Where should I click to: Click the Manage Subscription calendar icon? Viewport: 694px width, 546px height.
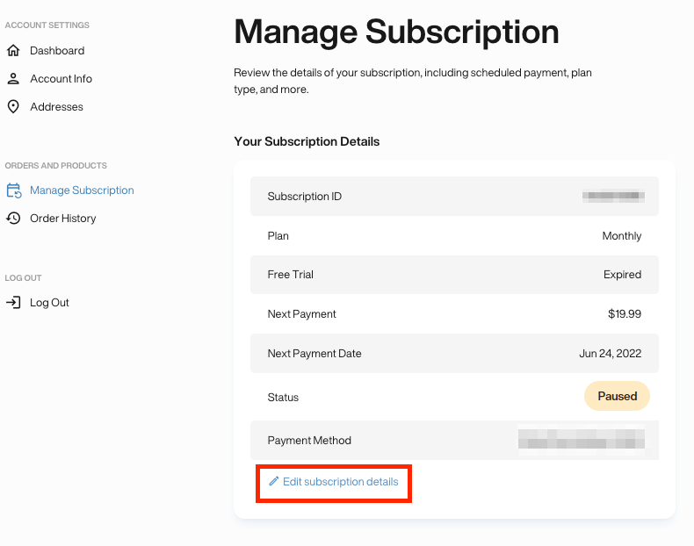click(x=14, y=190)
